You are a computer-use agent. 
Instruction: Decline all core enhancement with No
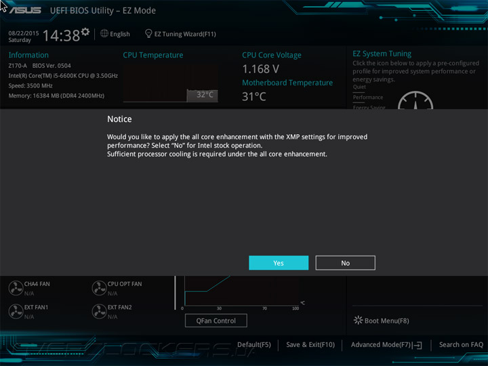click(x=345, y=263)
